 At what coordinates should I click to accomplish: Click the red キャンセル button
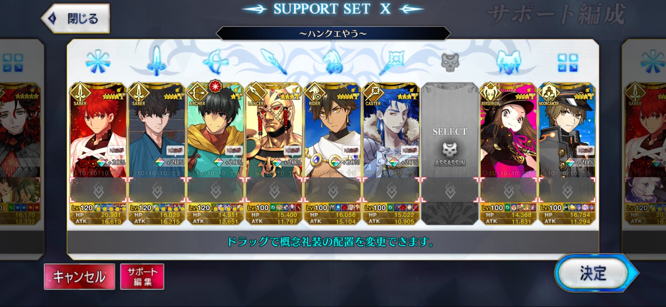pos(80,277)
